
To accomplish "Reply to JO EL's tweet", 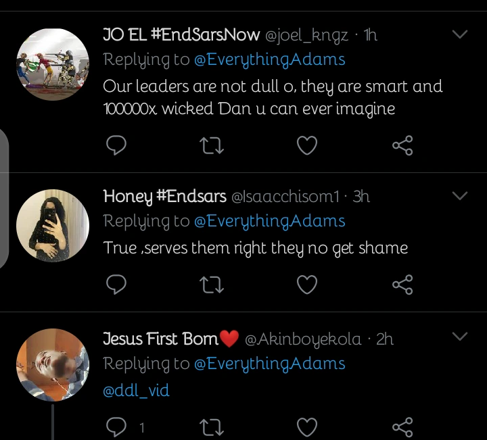I will 118,145.
